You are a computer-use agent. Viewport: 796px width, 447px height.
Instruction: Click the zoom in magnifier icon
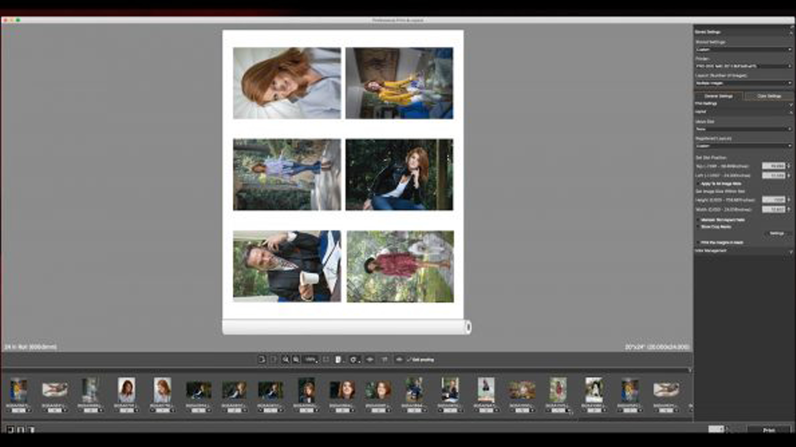[286, 360]
